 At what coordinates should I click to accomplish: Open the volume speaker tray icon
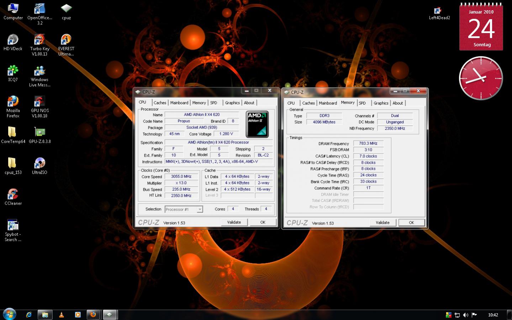(x=466, y=315)
